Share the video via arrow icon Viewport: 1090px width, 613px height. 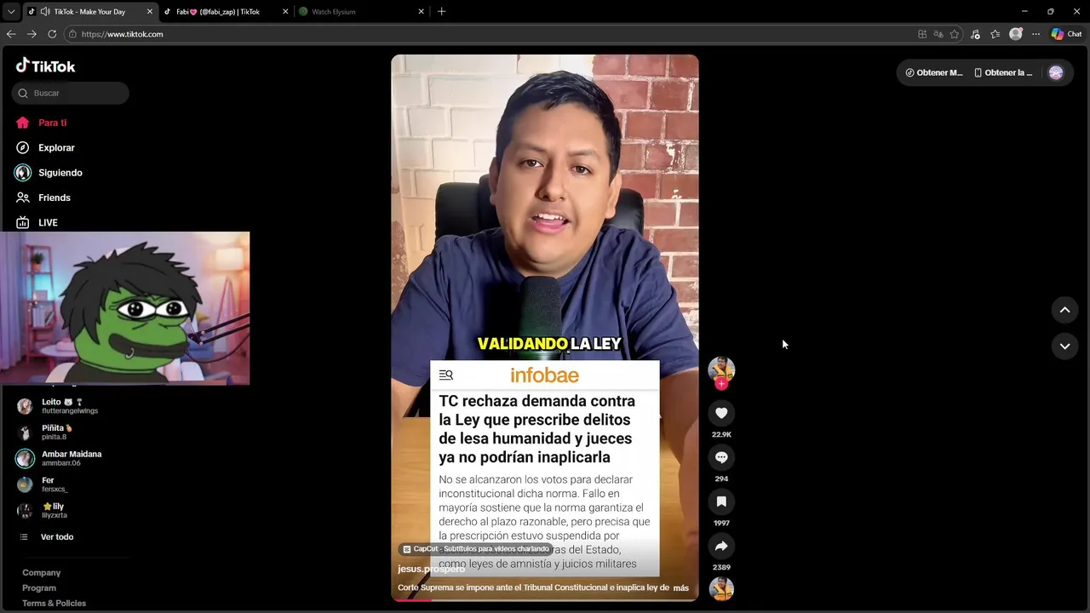pos(721,546)
